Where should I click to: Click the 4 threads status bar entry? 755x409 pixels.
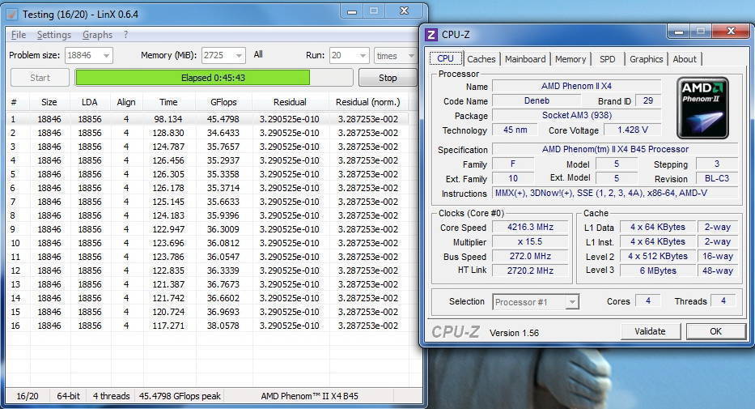pyautogui.click(x=111, y=396)
